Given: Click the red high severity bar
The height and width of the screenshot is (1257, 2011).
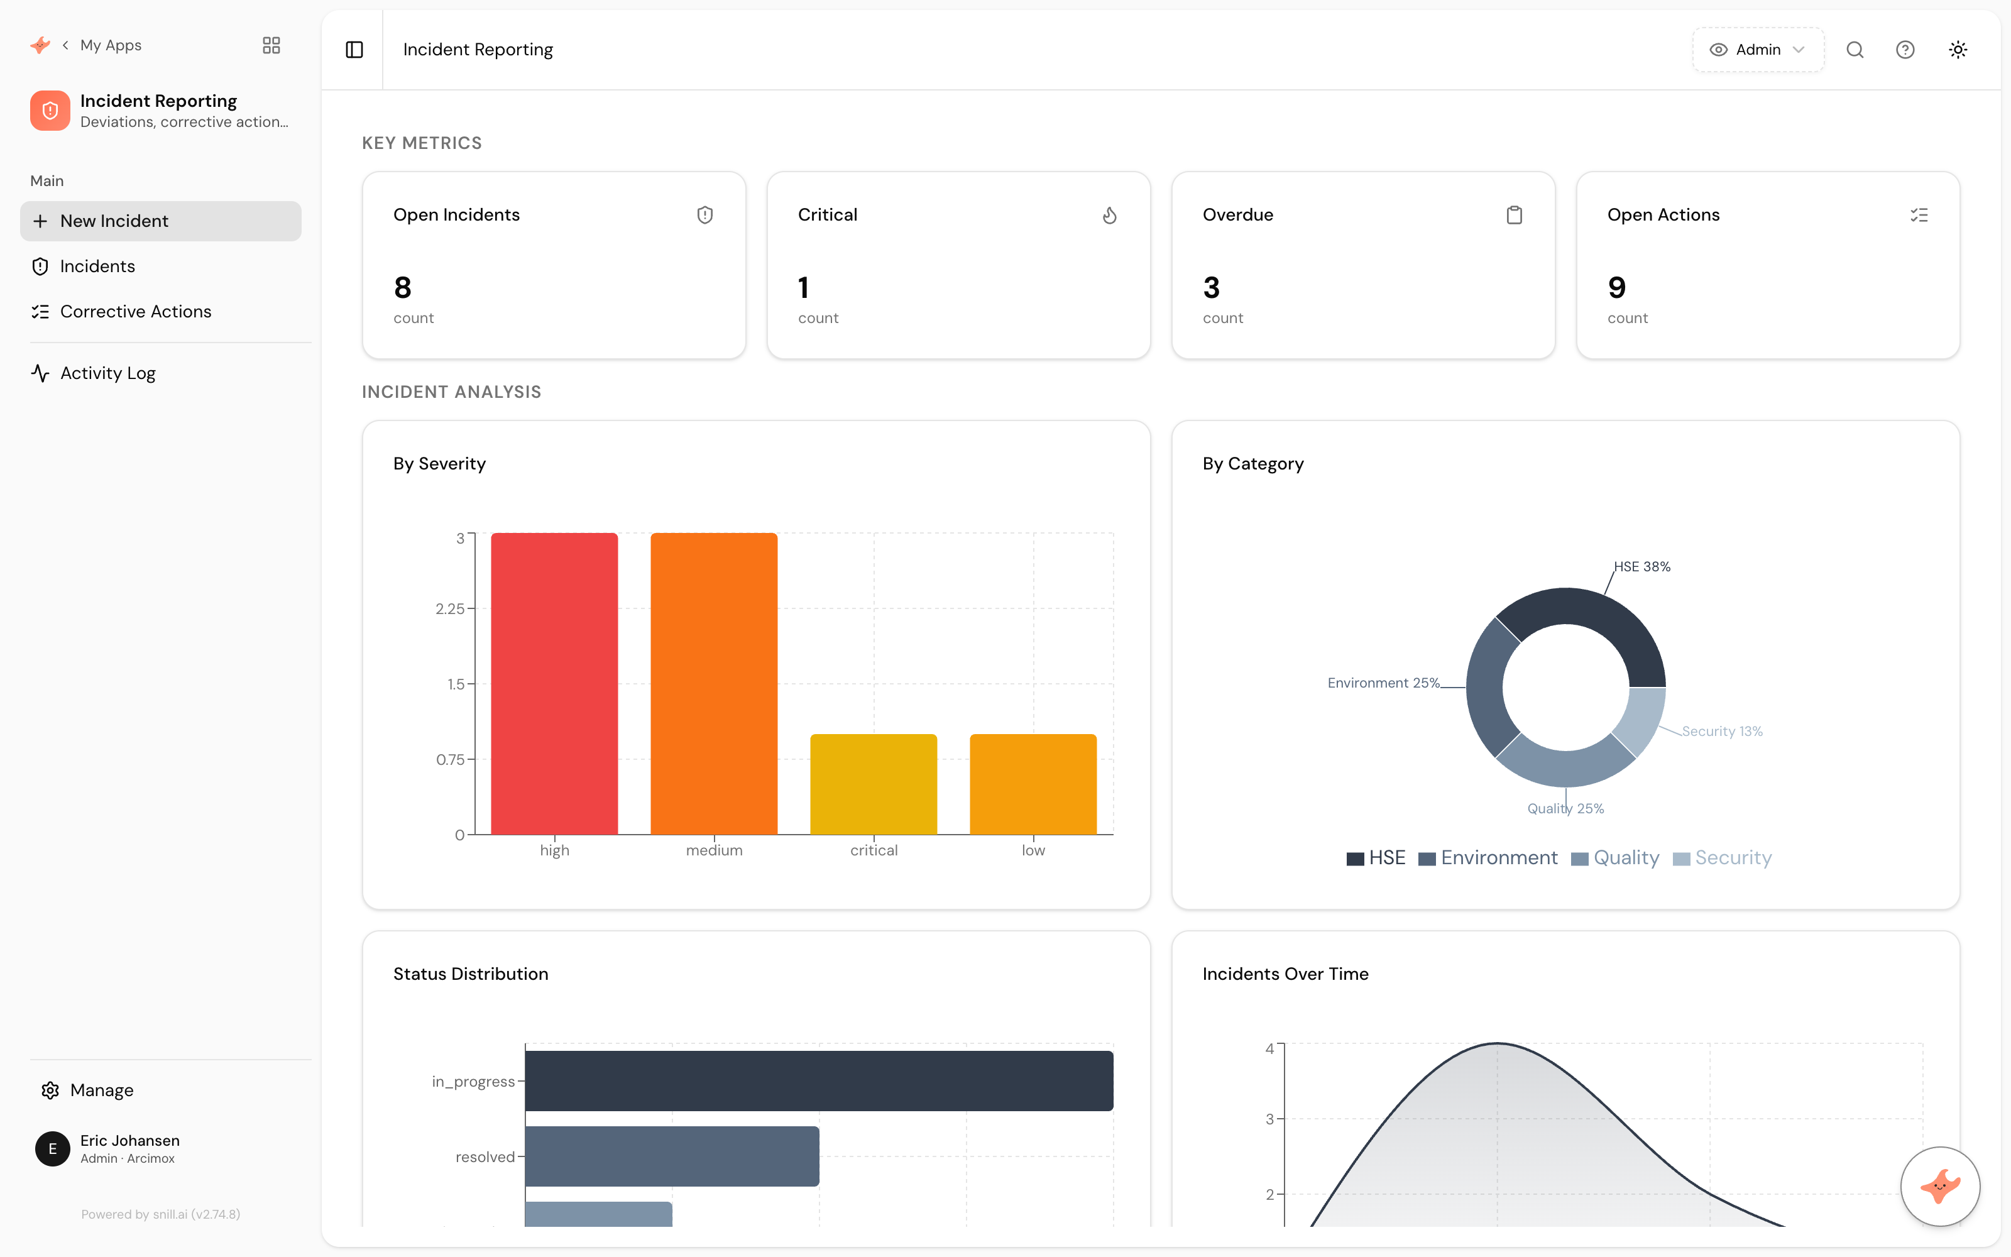Looking at the screenshot, I should [554, 683].
